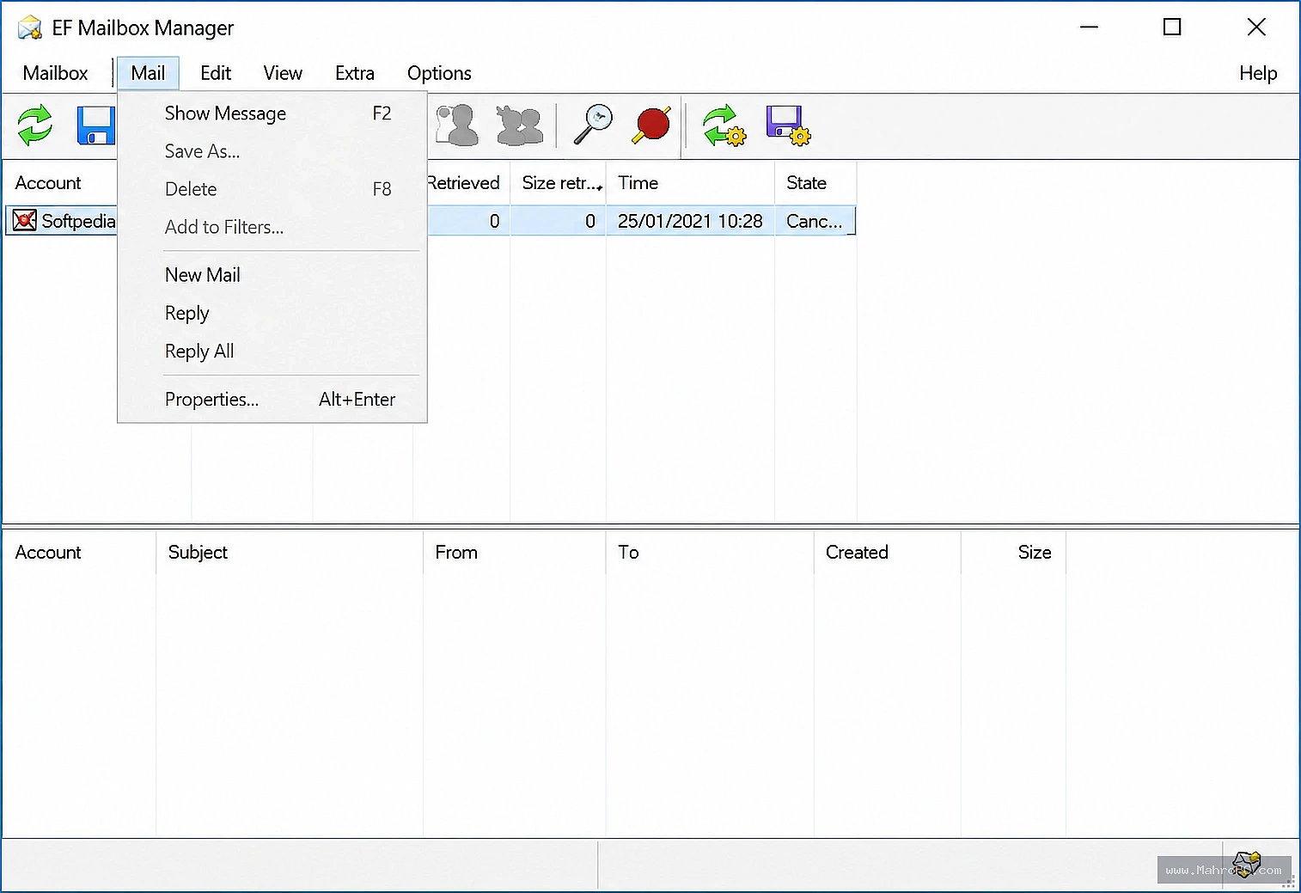The image size is (1301, 893).
Task: Click the green refresh mailboxes icon
Action: 35,125
